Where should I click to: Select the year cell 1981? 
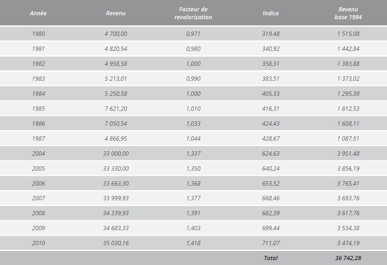[38, 49]
